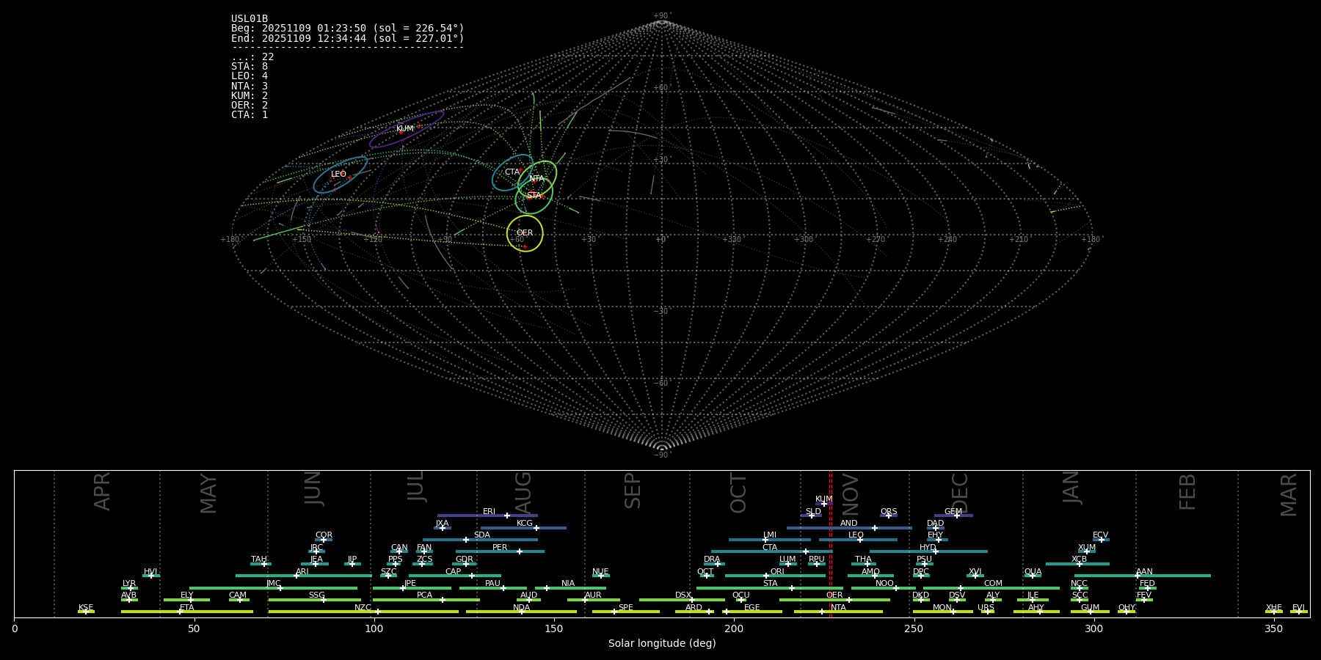
Task: Click the 'STA: 8' count entry
Action: (250, 67)
